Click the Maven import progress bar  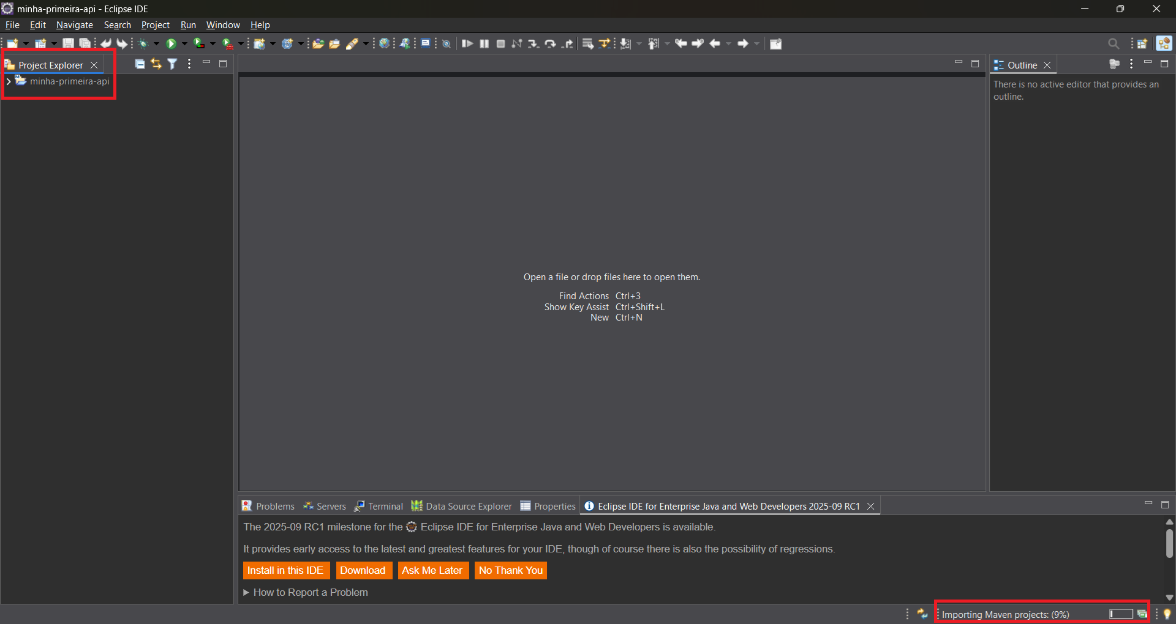tap(1120, 614)
